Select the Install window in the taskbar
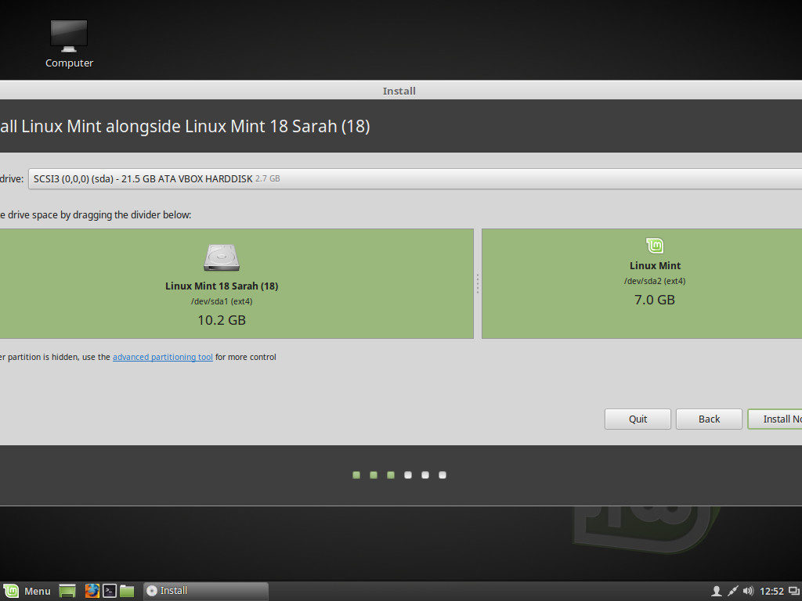Image resolution: width=802 pixels, height=601 pixels. pos(204,591)
